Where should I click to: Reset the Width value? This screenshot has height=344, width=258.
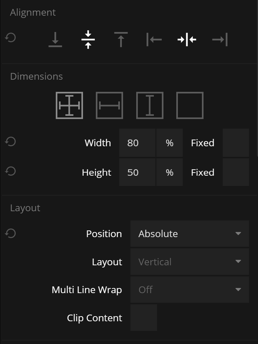[11, 141]
